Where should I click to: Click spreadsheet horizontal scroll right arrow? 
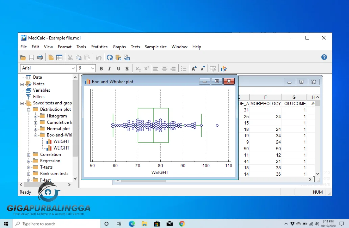[x=310, y=180]
